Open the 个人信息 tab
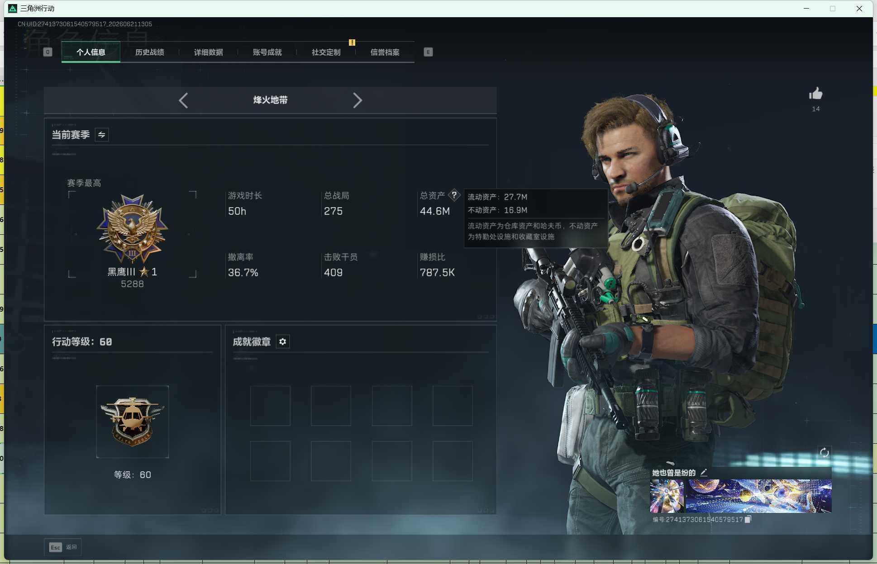The width and height of the screenshot is (877, 564). point(91,52)
